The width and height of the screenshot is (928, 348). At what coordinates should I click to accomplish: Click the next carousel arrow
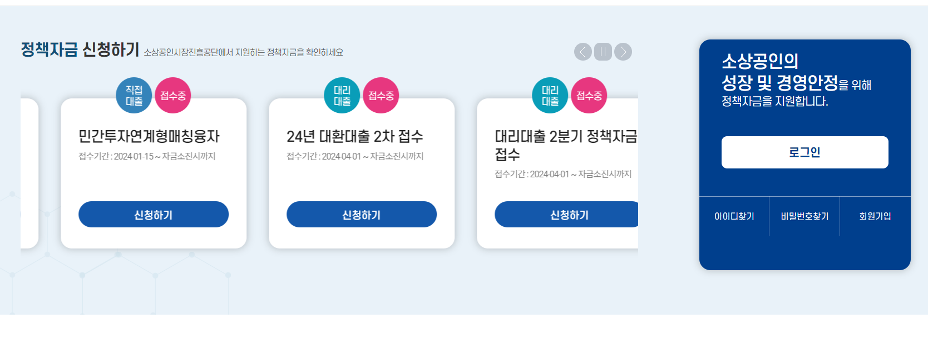coord(623,53)
